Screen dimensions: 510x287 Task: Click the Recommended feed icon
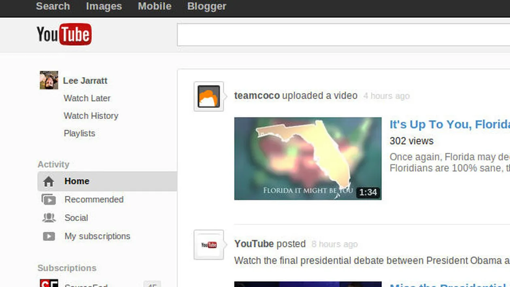pyautogui.click(x=49, y=200)
